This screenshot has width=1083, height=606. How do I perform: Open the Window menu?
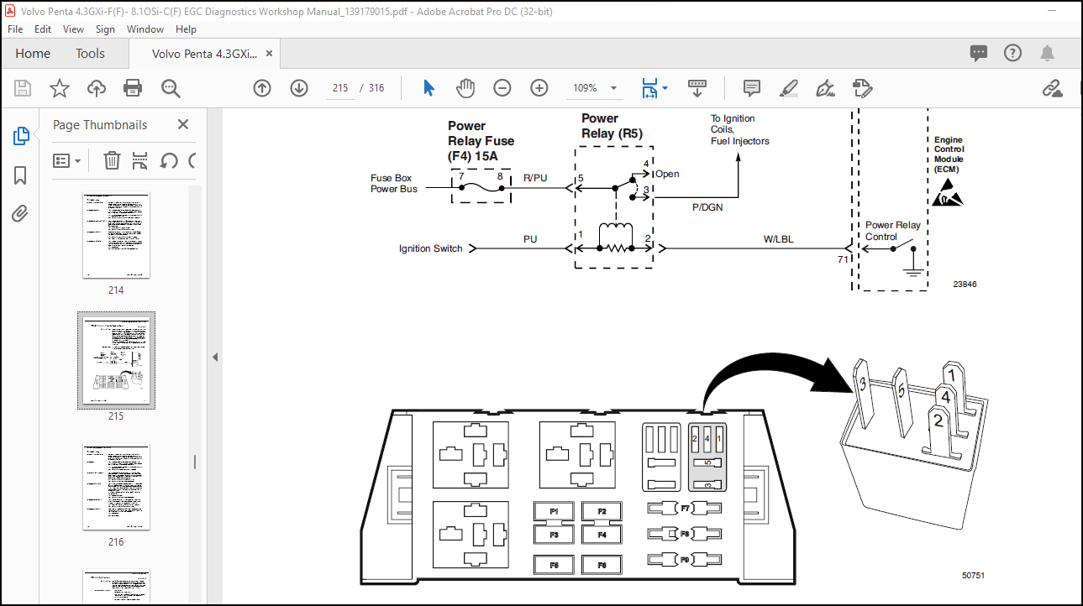pos(145,29)
